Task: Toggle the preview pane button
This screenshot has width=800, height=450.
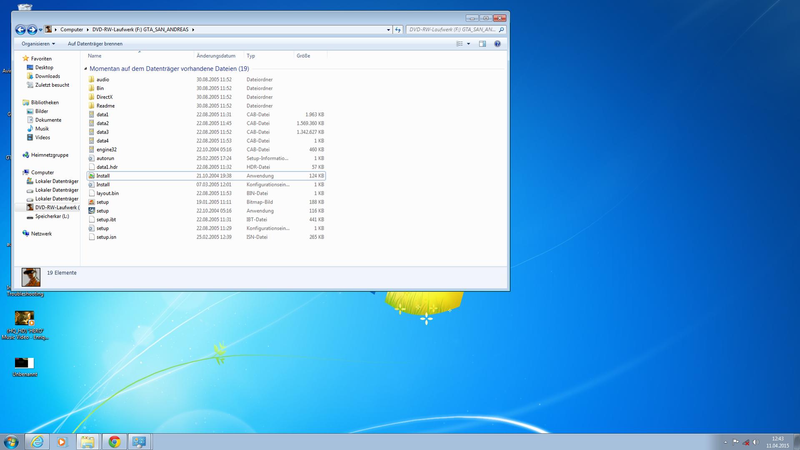Action: (x=482, y=44)
